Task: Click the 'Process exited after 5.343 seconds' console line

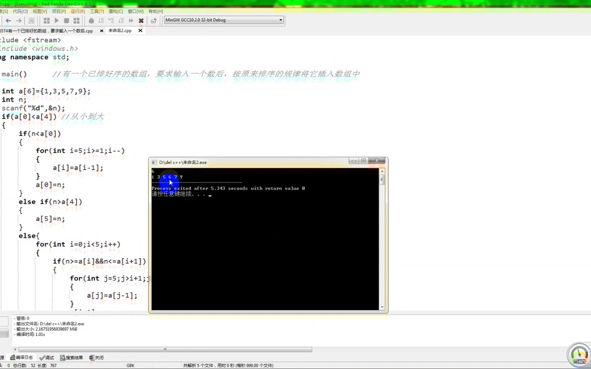Action: 228,188
